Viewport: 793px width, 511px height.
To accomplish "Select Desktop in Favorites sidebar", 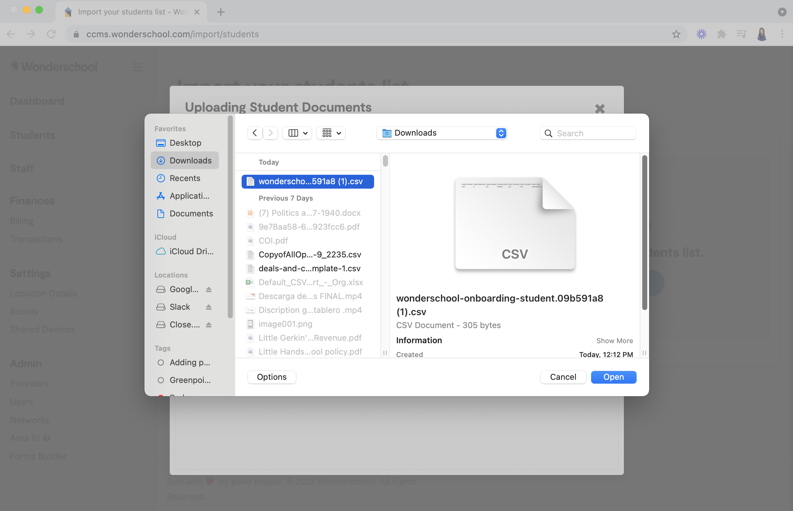I will click(x=185, y=143).
